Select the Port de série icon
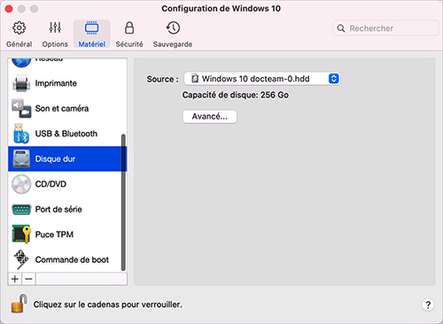 click(21, 210)
